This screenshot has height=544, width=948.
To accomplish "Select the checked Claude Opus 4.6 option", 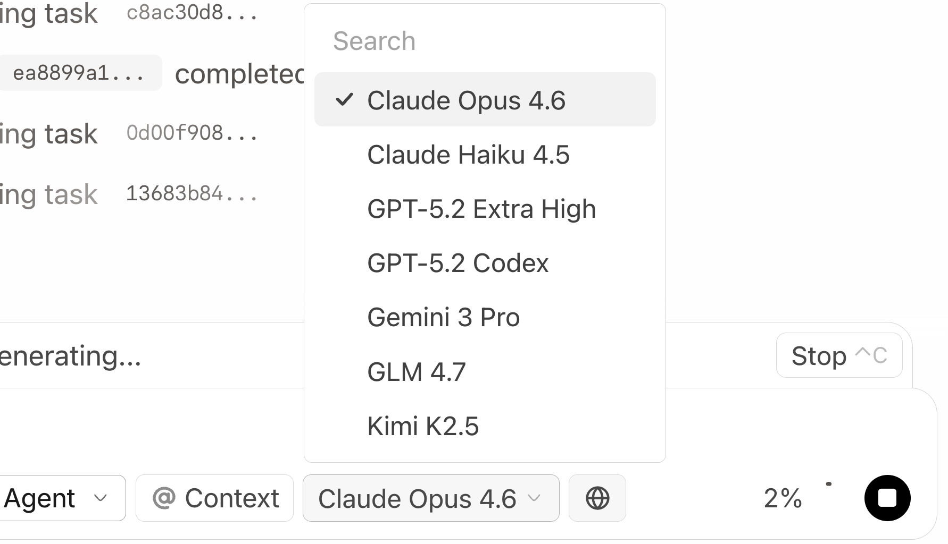I will 466,100.
